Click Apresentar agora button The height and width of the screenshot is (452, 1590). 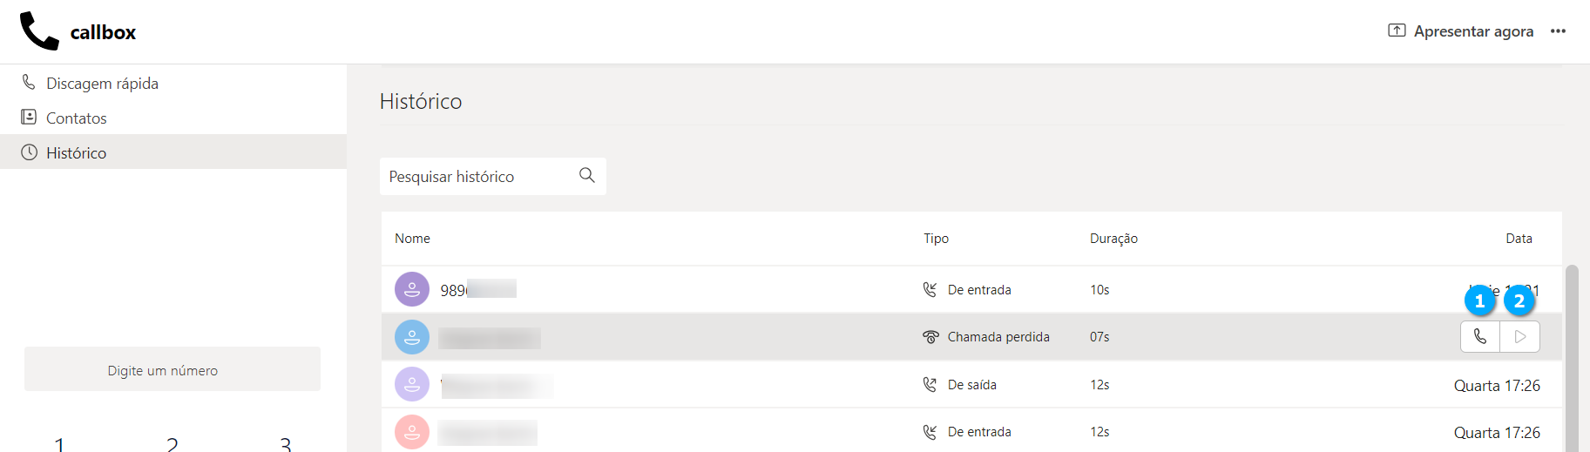(x=1472, y=31)
